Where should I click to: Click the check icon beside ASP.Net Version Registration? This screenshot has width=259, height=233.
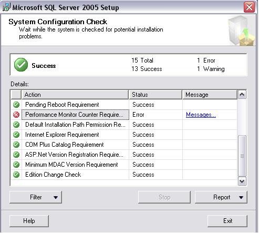pyautogui.click(x=16, y=155)
